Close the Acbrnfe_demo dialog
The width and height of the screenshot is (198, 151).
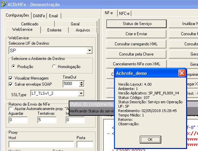tap(182, 73)
